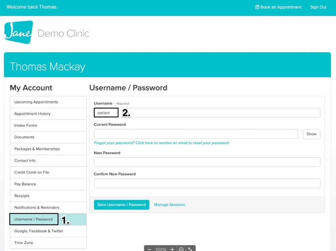Open Notifications & Reminders

[48, 208]
